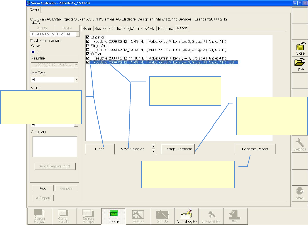Expand the Item Type dropdown
Screen dimensions: 308x225
click(x=76, y=79)
